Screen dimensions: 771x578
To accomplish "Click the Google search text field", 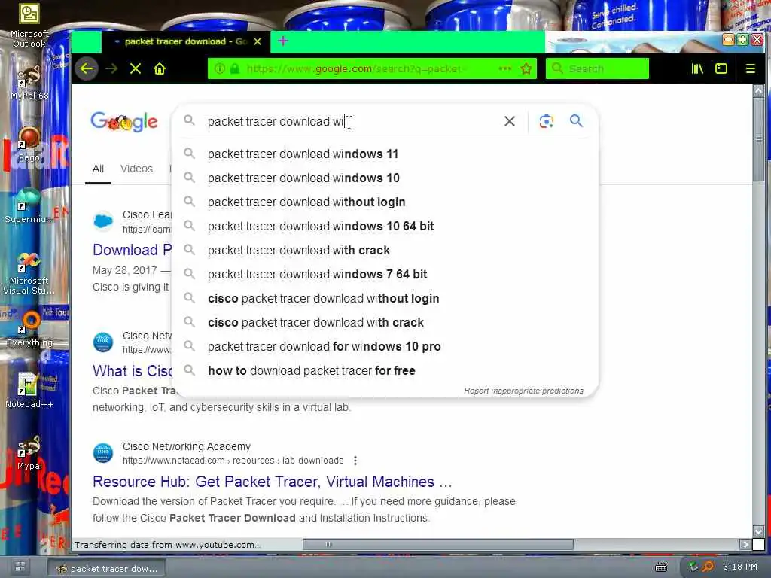I will click(x=349, y=121).
